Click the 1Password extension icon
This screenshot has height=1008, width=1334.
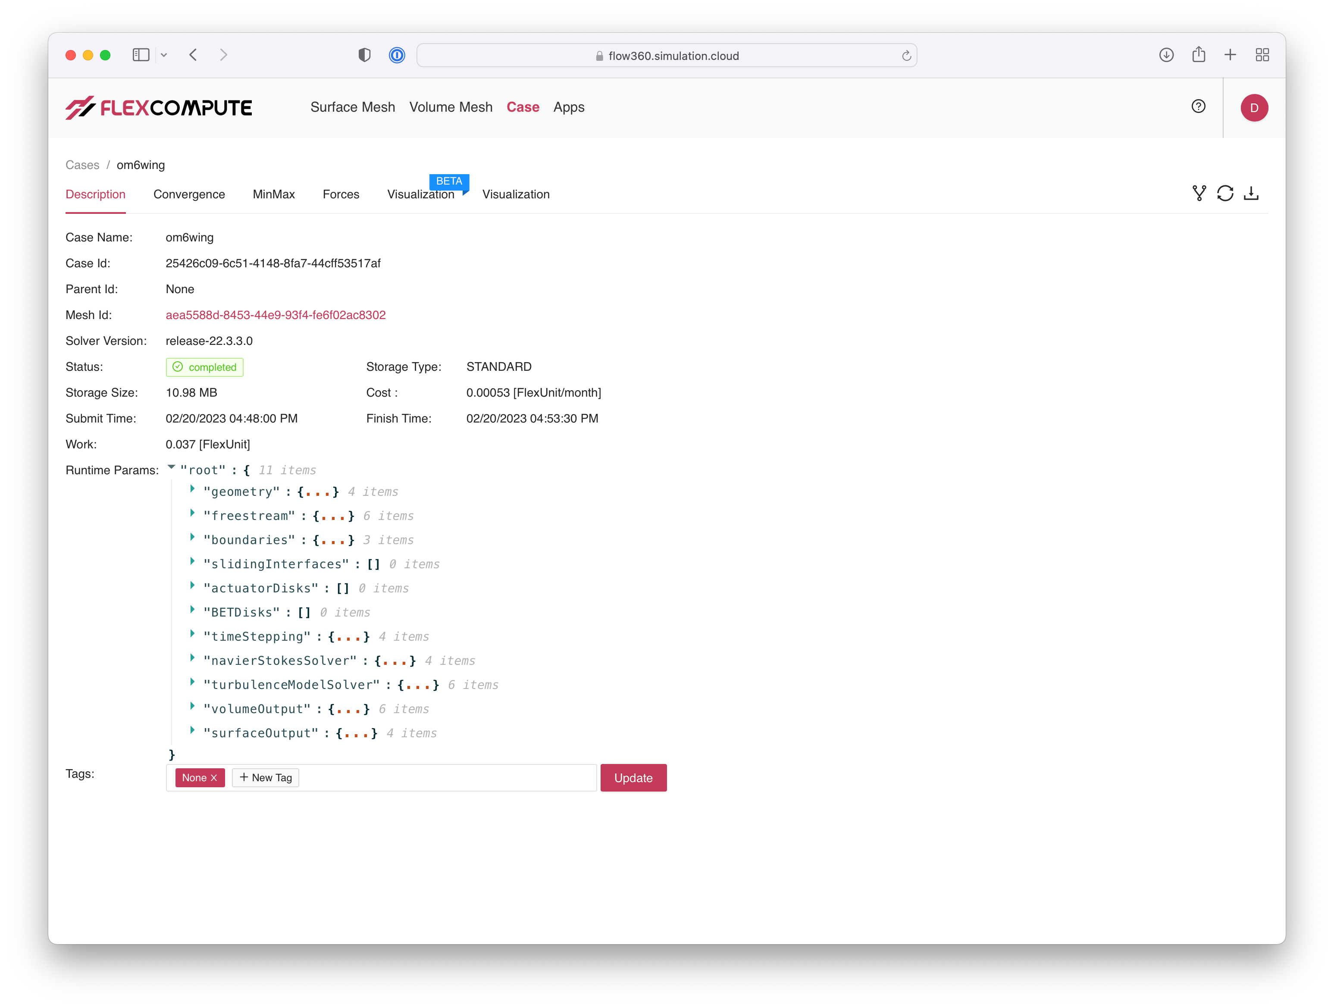pos(397,56)
